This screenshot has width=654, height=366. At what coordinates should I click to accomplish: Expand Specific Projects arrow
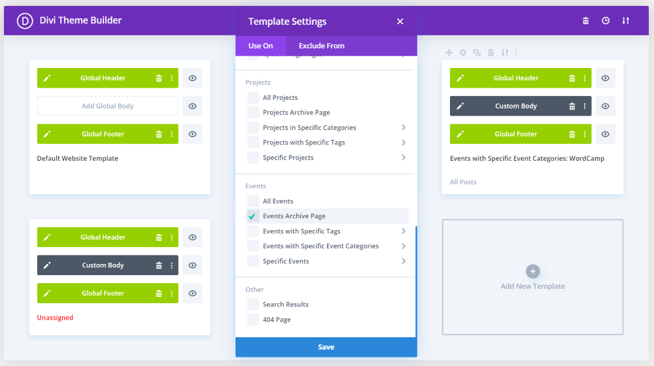coord(404,158)
